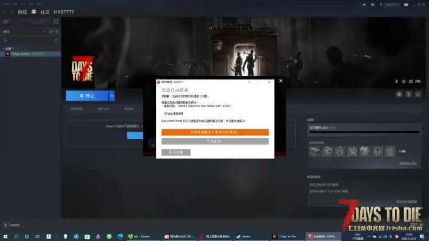Image resolution: width=429 pixels, height=241 pixels.
Task: Switch to the pic - Clover taskbar button
Action: 144,236
